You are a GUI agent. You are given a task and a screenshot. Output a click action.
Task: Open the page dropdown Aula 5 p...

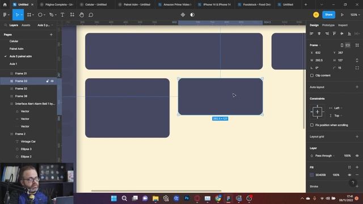point(45,25)
